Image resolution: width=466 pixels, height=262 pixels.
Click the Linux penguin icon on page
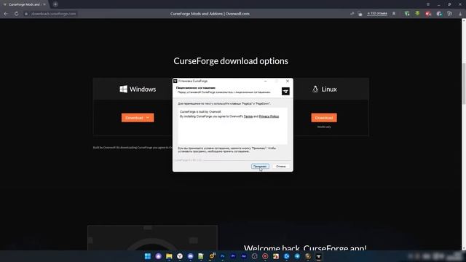click(315, 89)
